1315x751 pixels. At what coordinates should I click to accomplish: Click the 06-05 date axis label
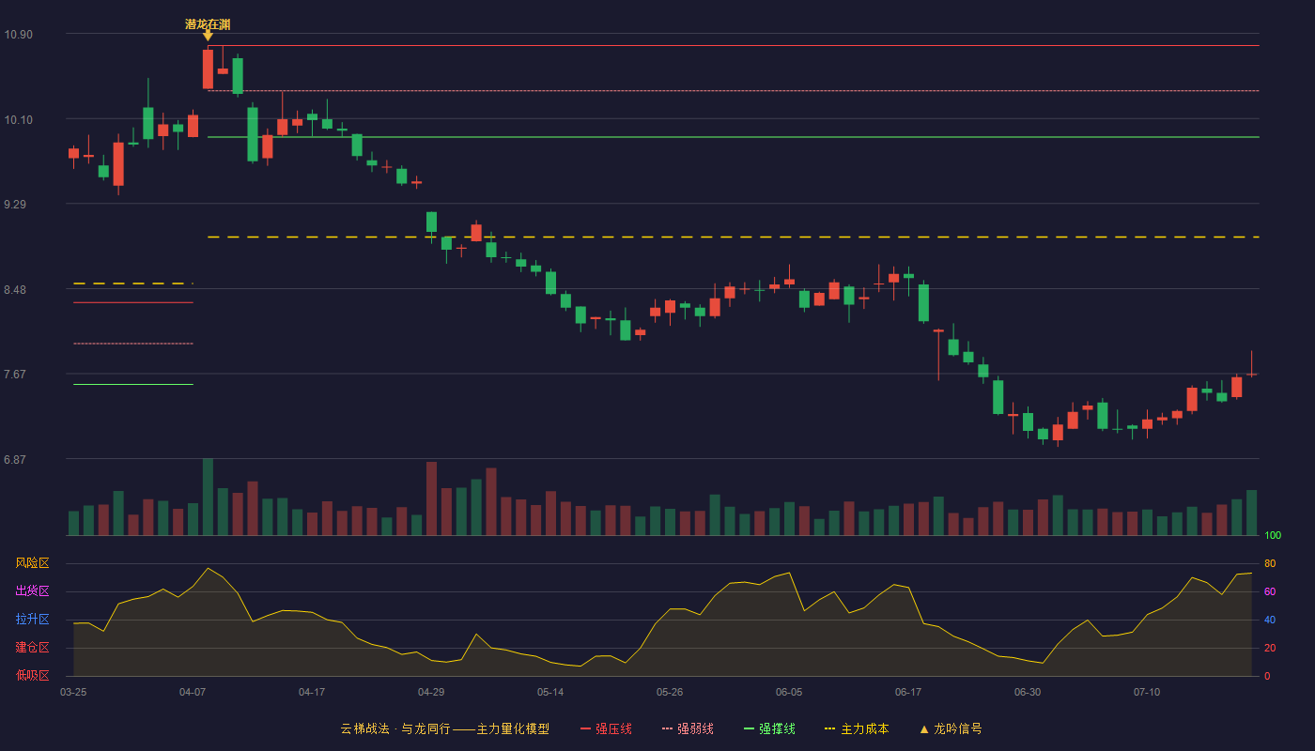pos(789,692)
